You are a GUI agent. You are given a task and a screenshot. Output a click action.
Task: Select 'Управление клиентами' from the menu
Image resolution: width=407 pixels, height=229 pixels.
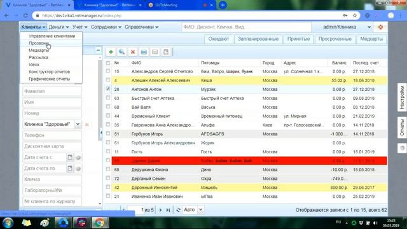point(52,36)
